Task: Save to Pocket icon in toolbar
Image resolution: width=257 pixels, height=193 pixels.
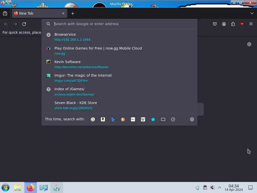Action: point(215,24)
